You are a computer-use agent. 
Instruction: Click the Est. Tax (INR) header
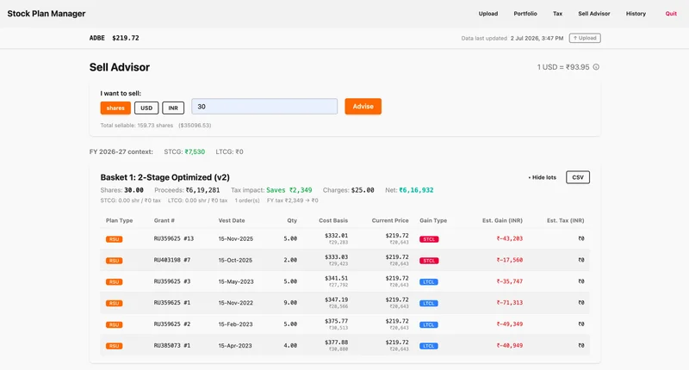[565, 220]
